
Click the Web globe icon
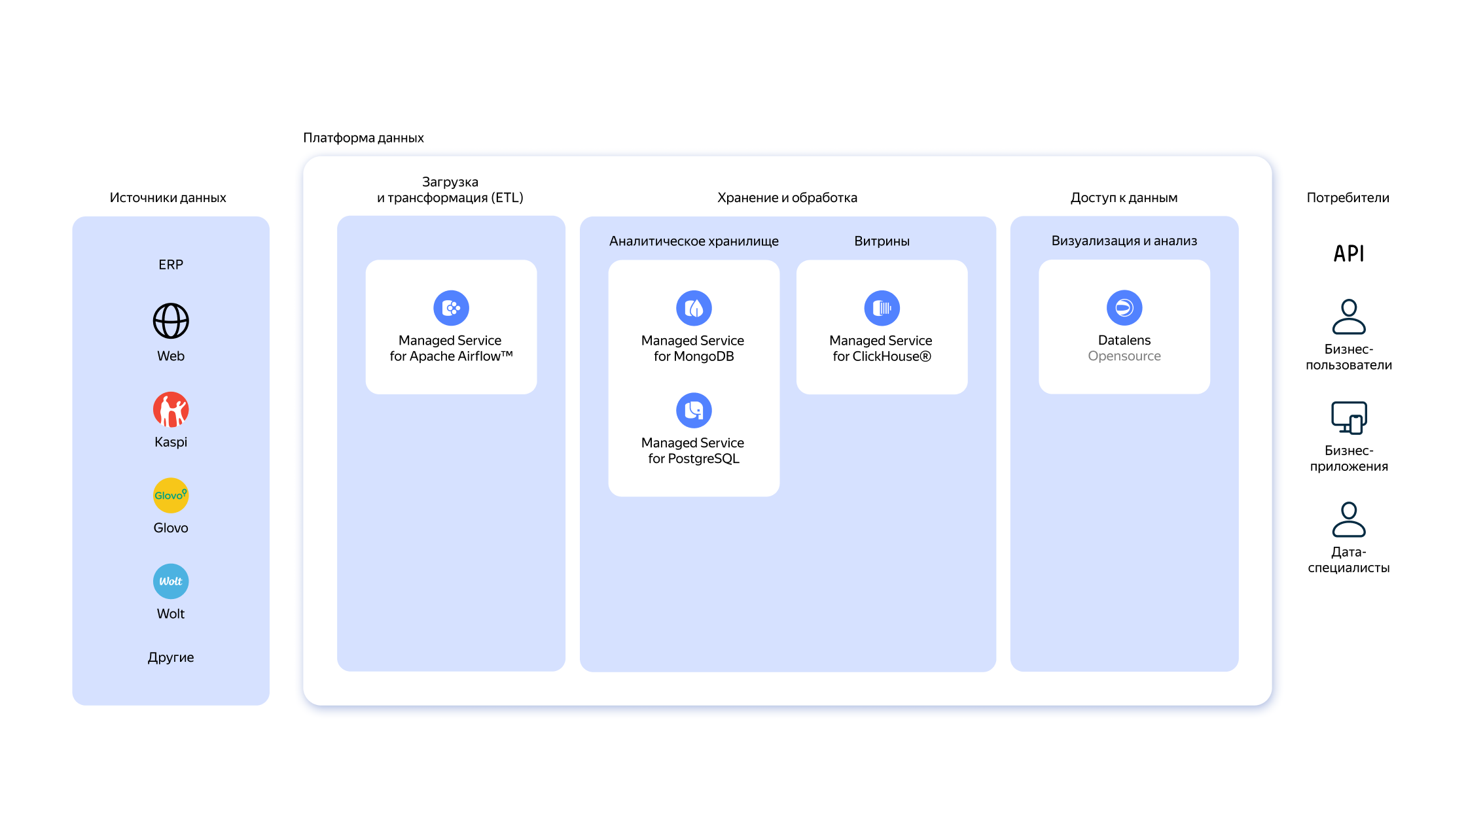[x=171, y=321]
